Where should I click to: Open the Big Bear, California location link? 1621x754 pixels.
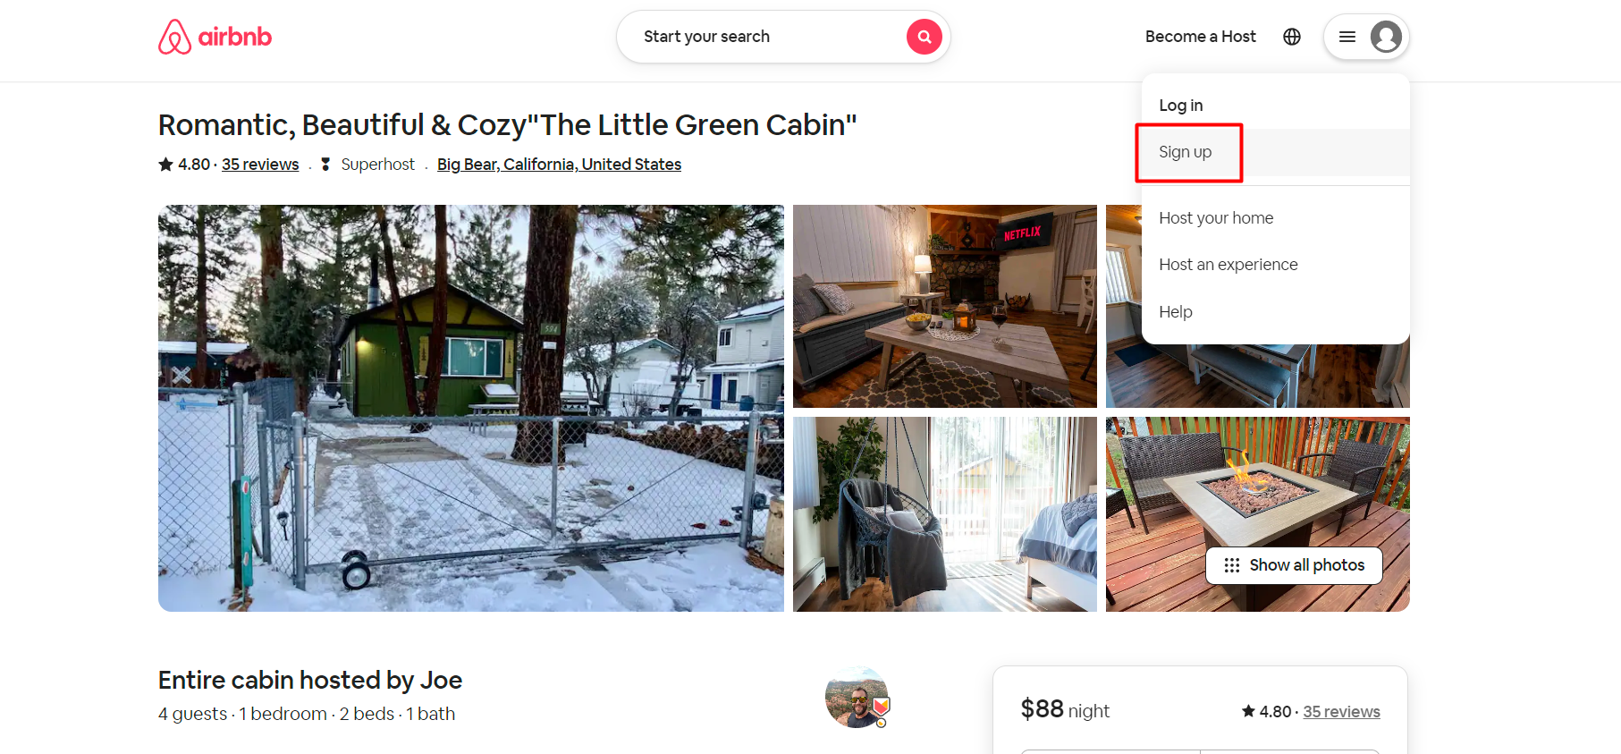[559, 164]
